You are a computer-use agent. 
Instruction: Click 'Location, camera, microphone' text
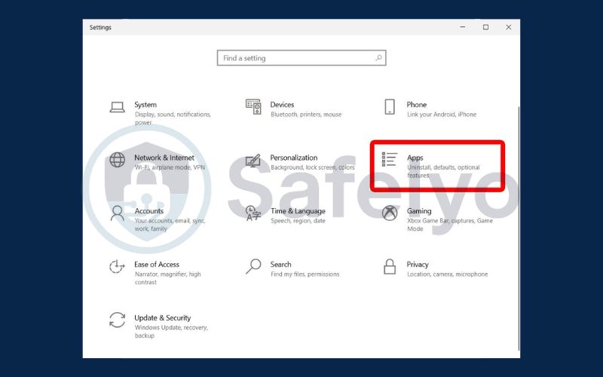click(x=448, y=274)
